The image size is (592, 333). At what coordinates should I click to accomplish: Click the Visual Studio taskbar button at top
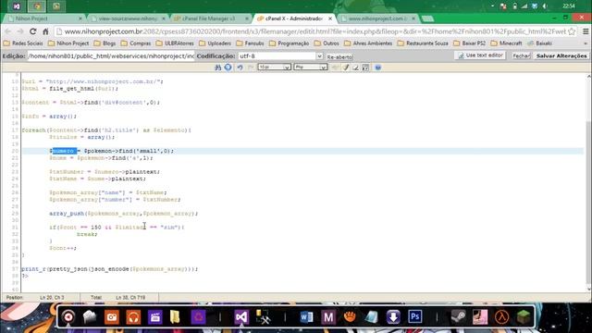17,6
